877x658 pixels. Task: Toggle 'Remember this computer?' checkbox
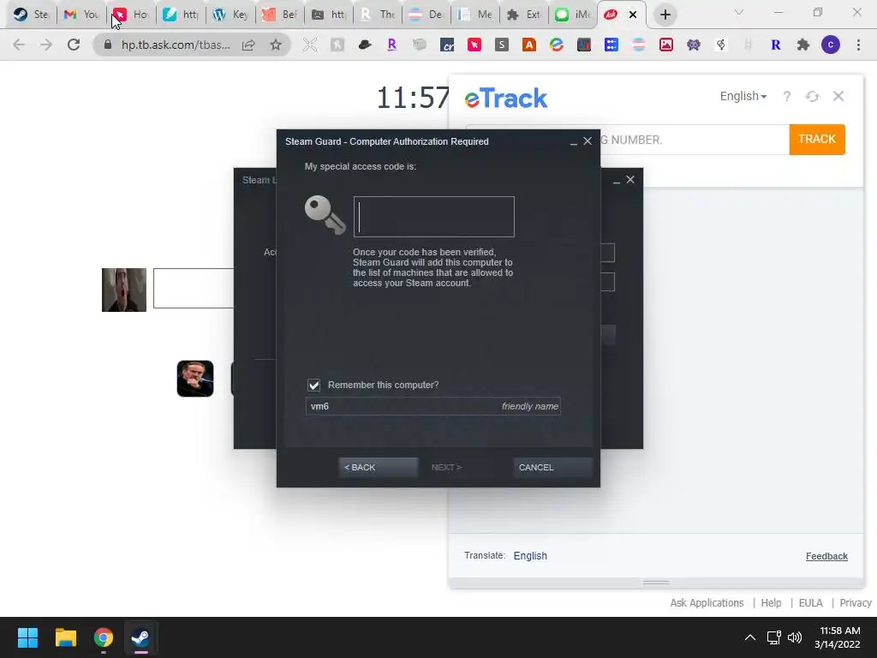313,385
